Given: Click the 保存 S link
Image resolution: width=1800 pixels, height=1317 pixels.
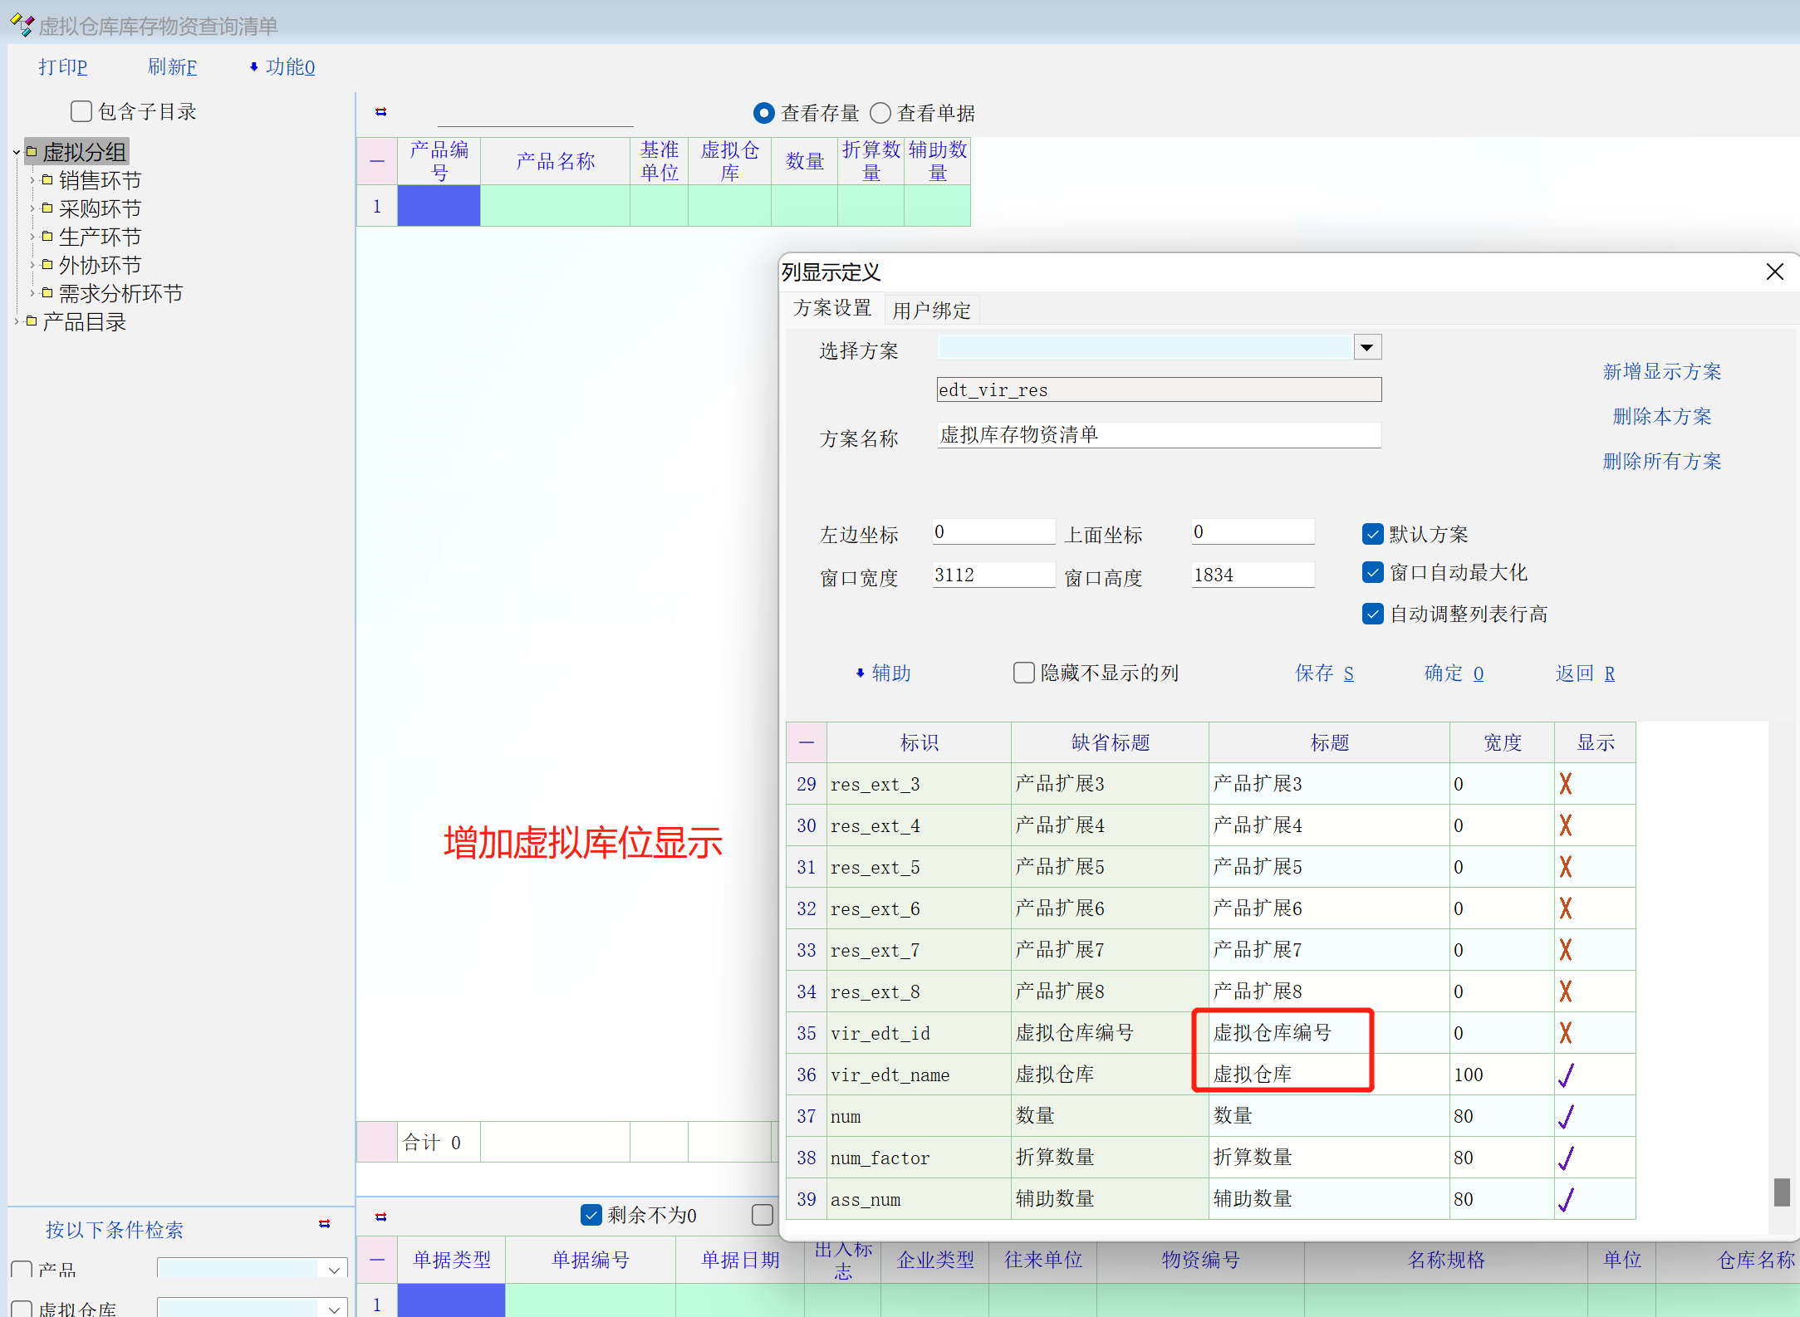Looking at the screenshot, I should click(x=1324, y=673).
